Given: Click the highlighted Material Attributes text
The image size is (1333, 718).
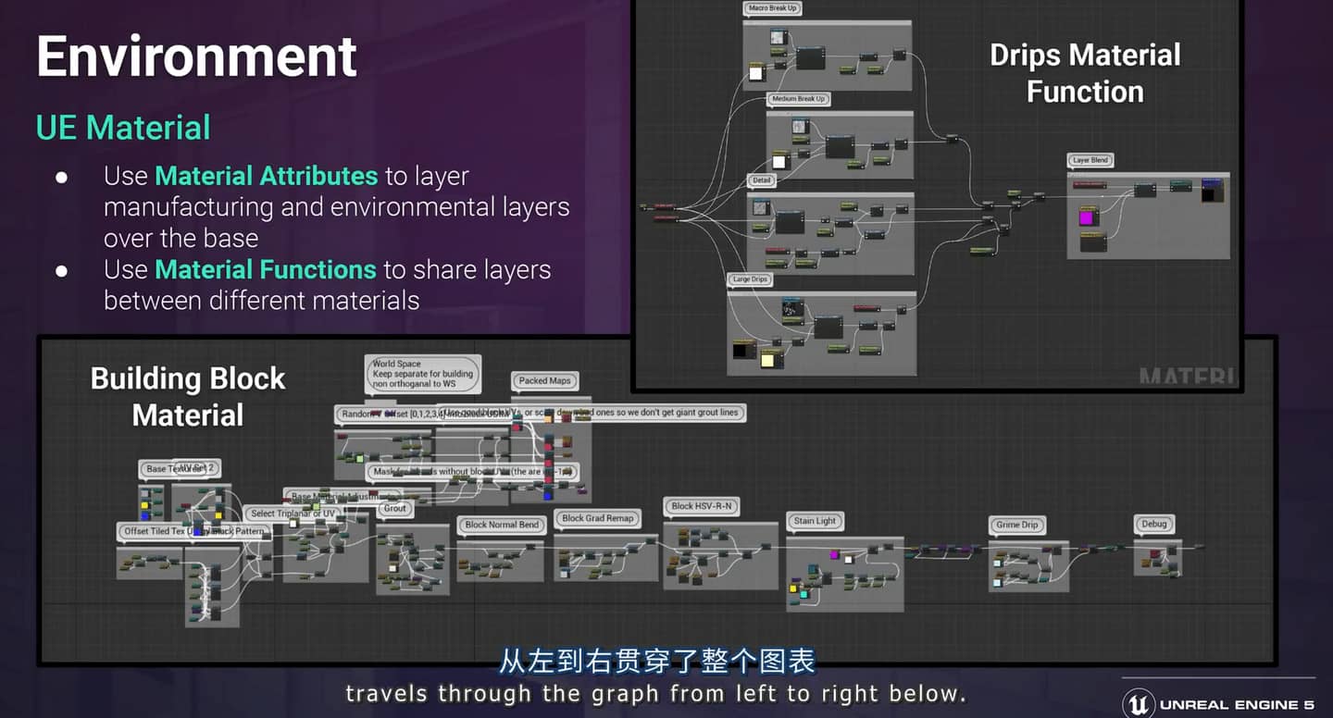Looking at the screenshot, I should pos(267,176).
